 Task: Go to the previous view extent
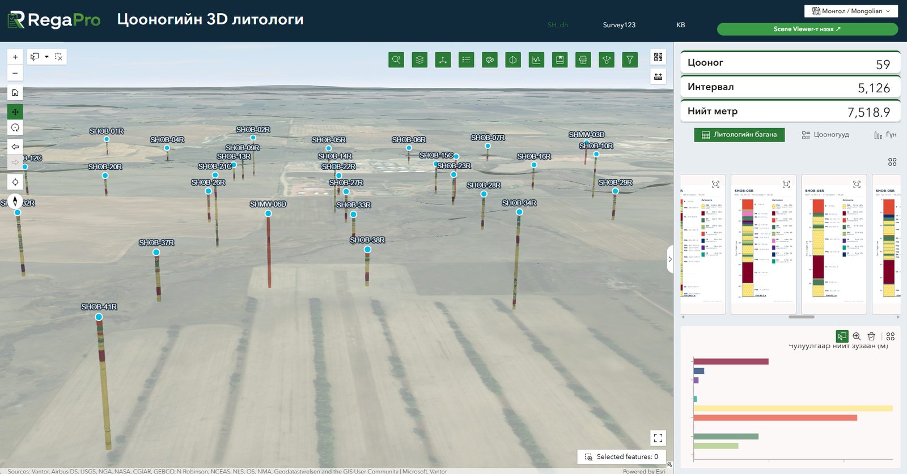pos(15,147)
